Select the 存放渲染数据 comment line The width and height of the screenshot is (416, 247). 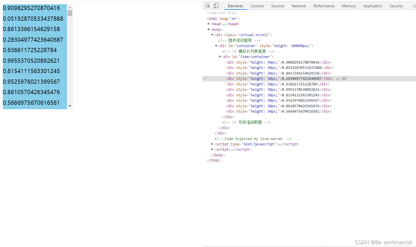pyautogui.click(x=246, y=122)
